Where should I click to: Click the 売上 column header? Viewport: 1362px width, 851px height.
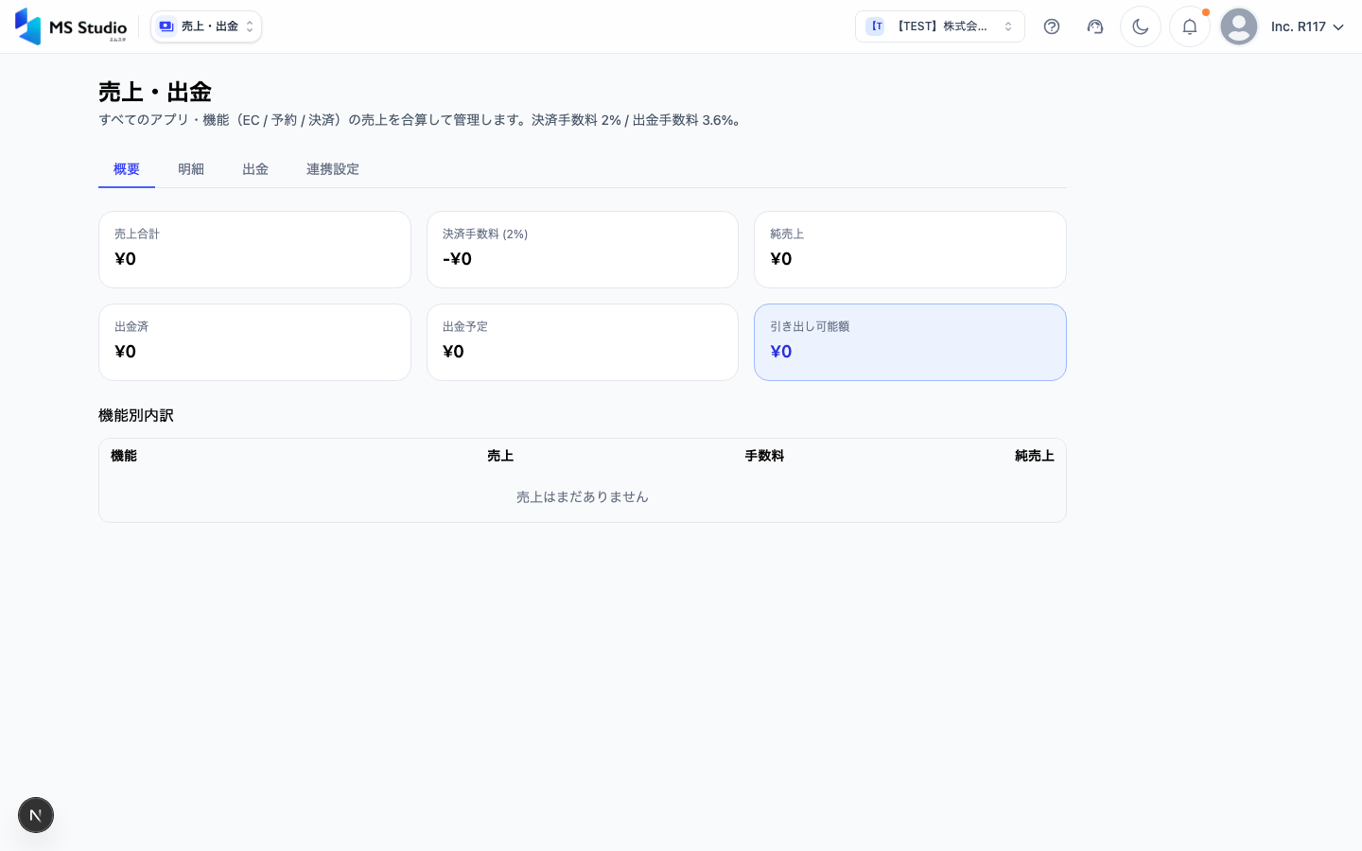click(x=500, y=456)
